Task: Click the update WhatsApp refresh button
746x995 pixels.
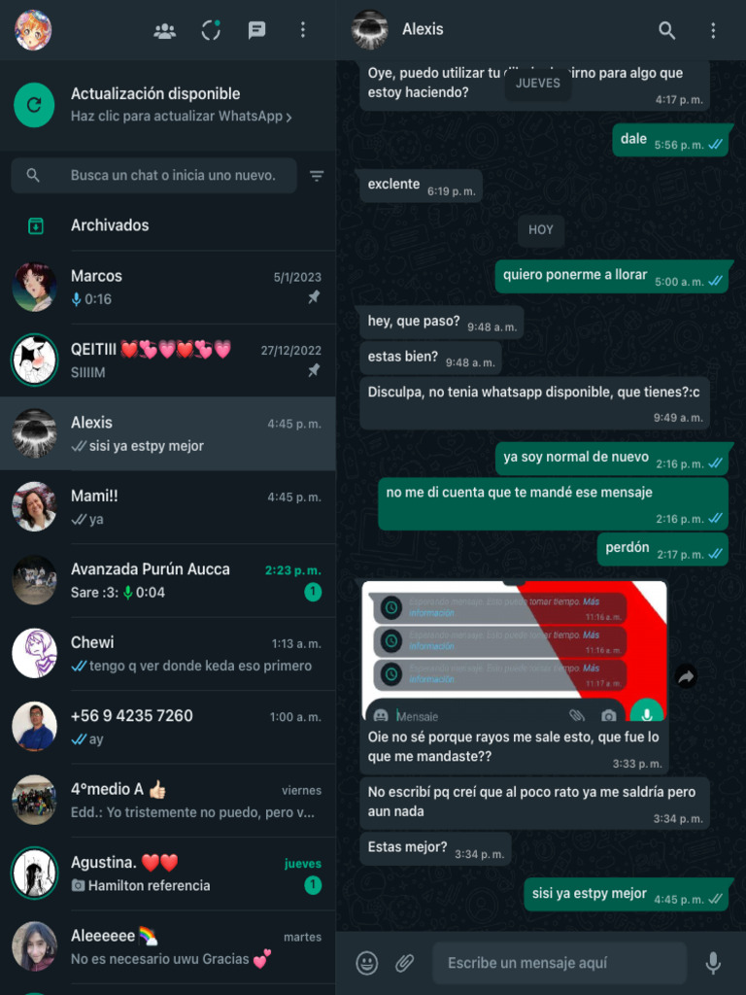Action: tap(34, 105)
